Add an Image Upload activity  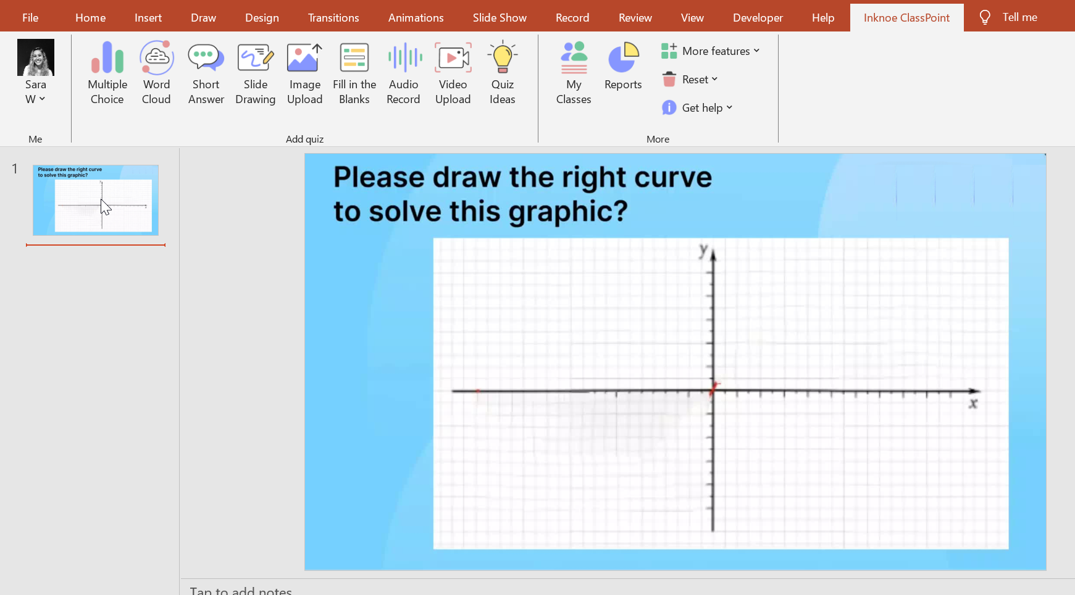tap(304, 73)
